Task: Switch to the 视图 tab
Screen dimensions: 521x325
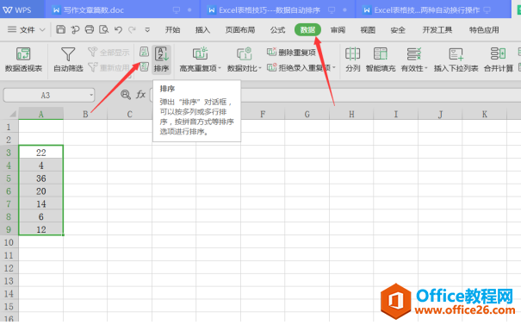Action: click(368, 30)
